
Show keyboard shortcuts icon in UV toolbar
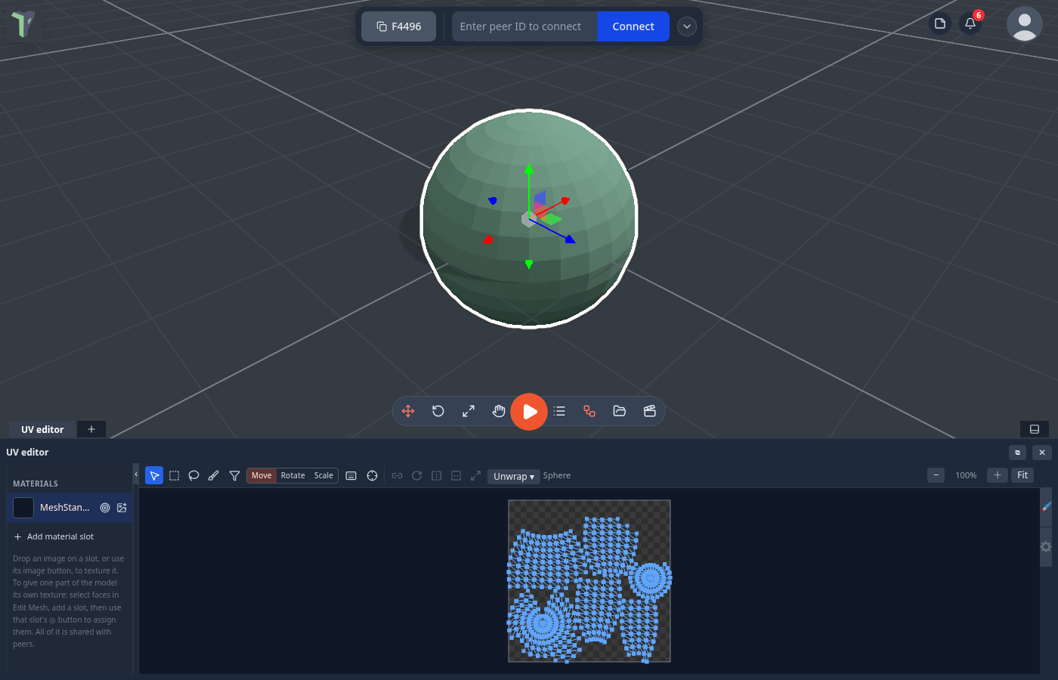tap(351, 475)
